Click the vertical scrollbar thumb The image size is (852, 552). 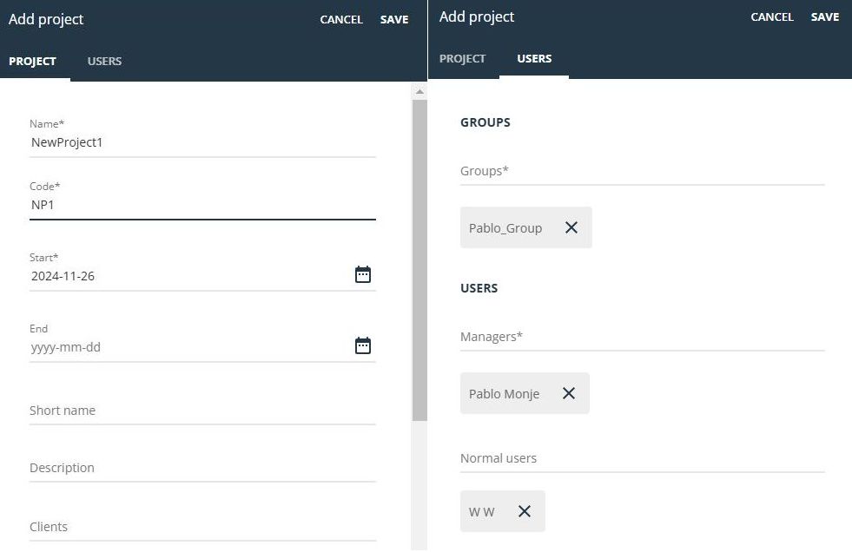point(419,260)
